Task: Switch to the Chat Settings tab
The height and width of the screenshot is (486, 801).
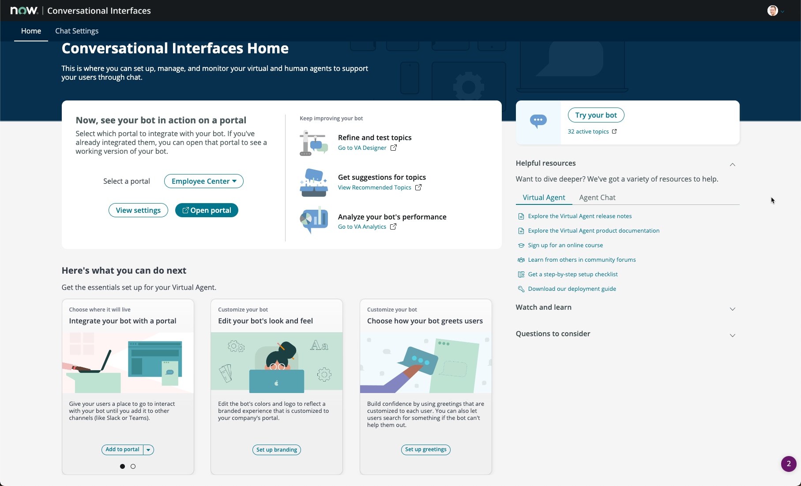Action: (x=77, y=31)
